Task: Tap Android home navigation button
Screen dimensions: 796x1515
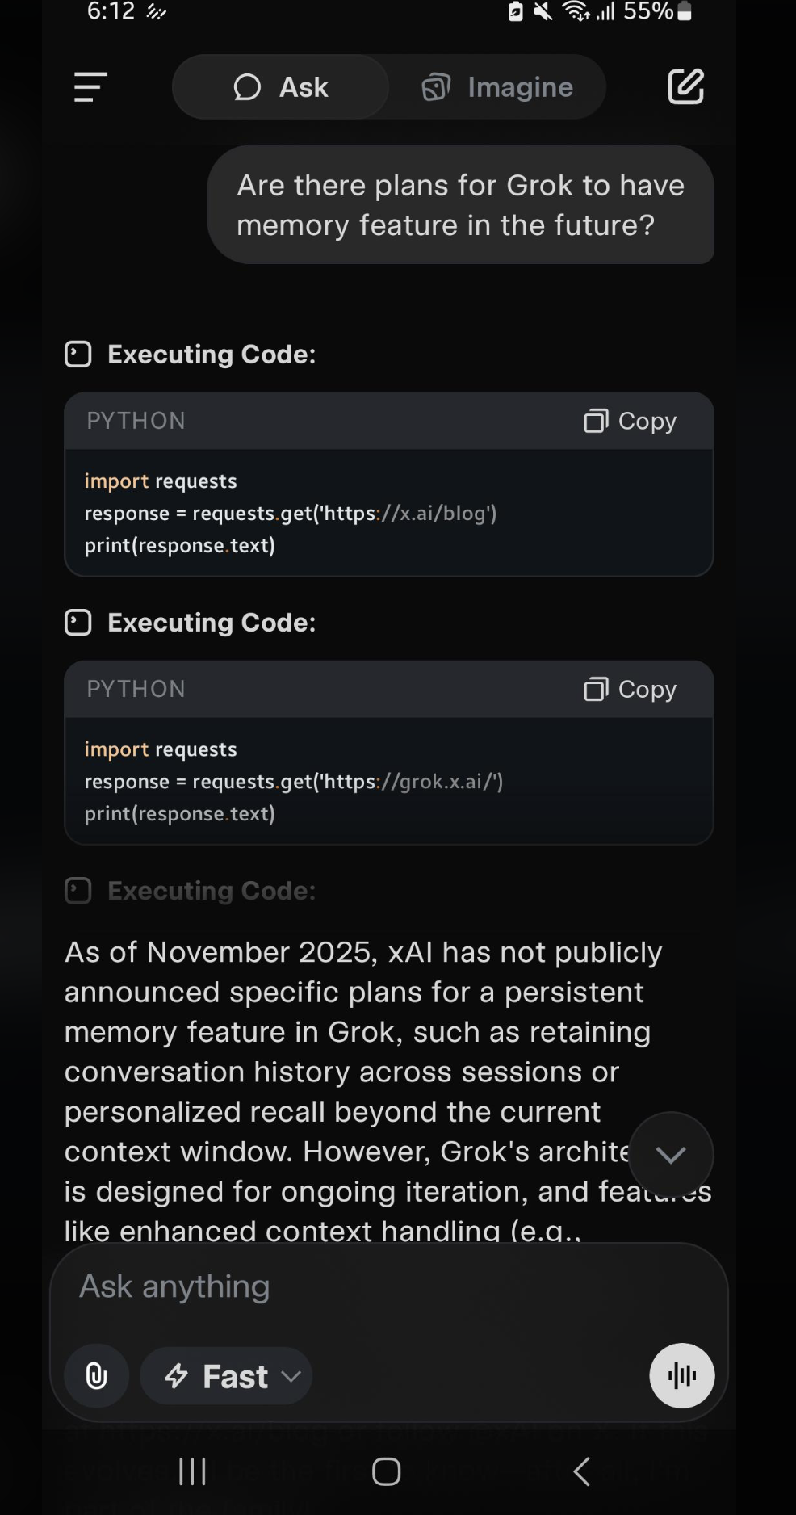Action: pos(386,1471)
